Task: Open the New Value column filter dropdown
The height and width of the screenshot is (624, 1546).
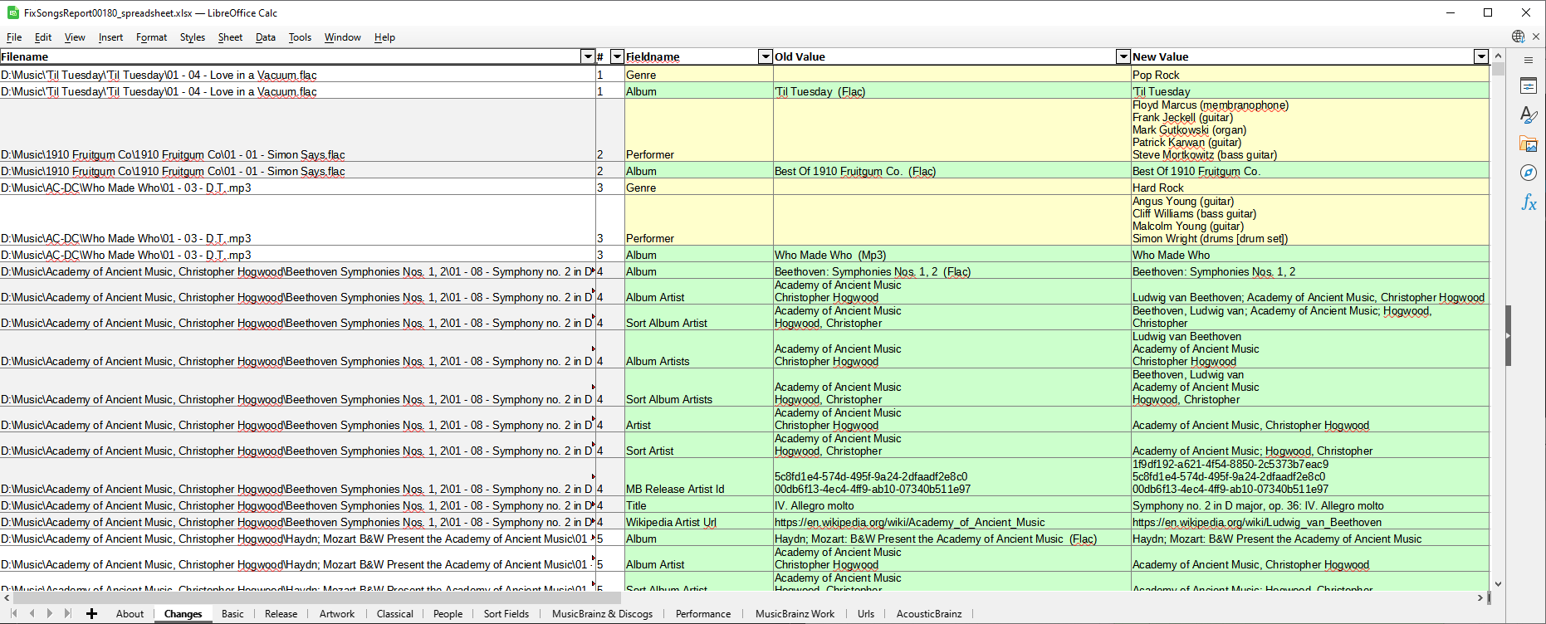Action: 1481,56
